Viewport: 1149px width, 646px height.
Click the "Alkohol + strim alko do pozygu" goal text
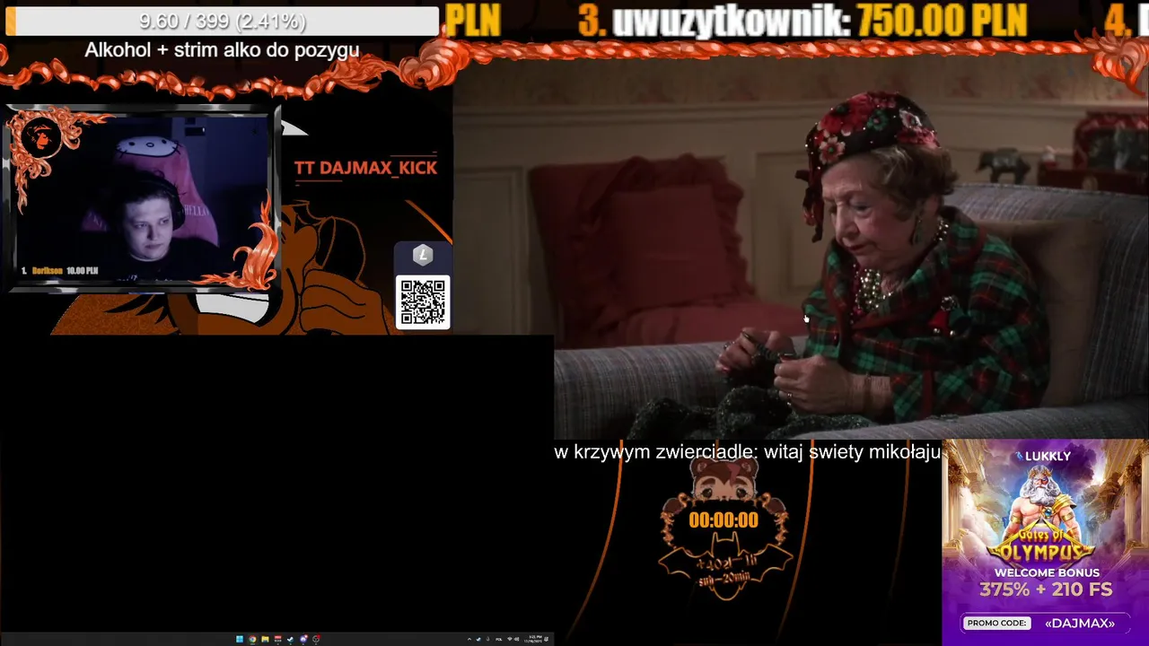[223, 50]
